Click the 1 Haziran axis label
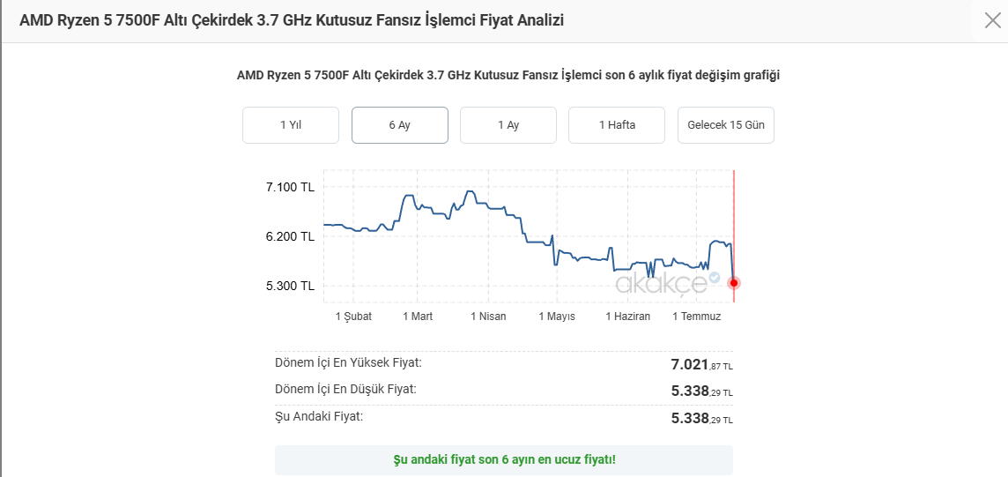The image size is (1008, 477). (628, 317)
